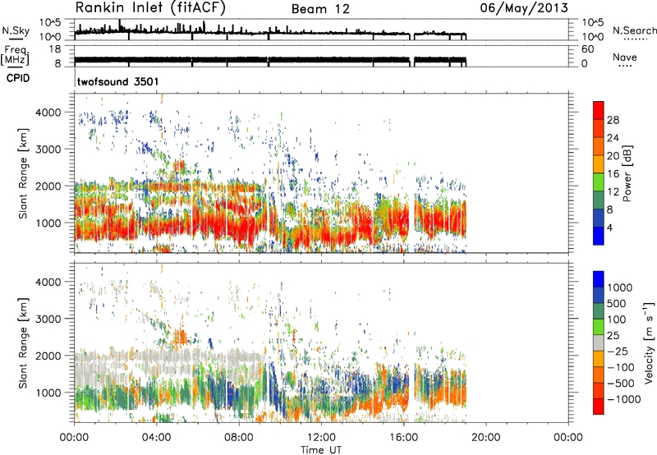Select the "20" value on the Power colorbar
The width and height of the screenshot is (657, 455).
click(x=613, y=156)
